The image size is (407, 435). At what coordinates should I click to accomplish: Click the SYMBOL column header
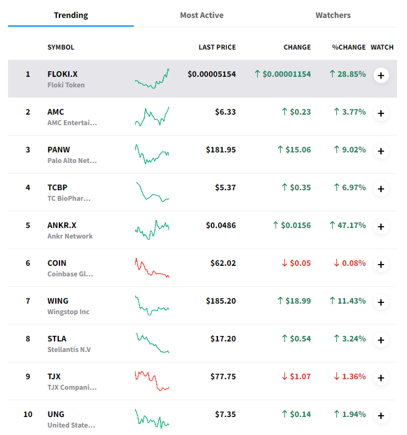(61, 47)
